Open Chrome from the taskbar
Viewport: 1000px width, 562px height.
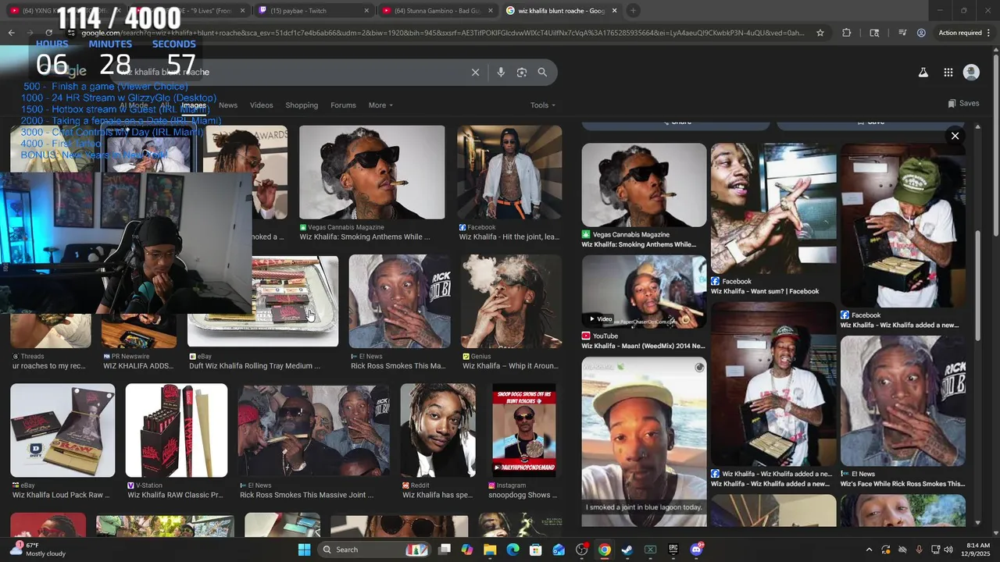click(604, 550)
